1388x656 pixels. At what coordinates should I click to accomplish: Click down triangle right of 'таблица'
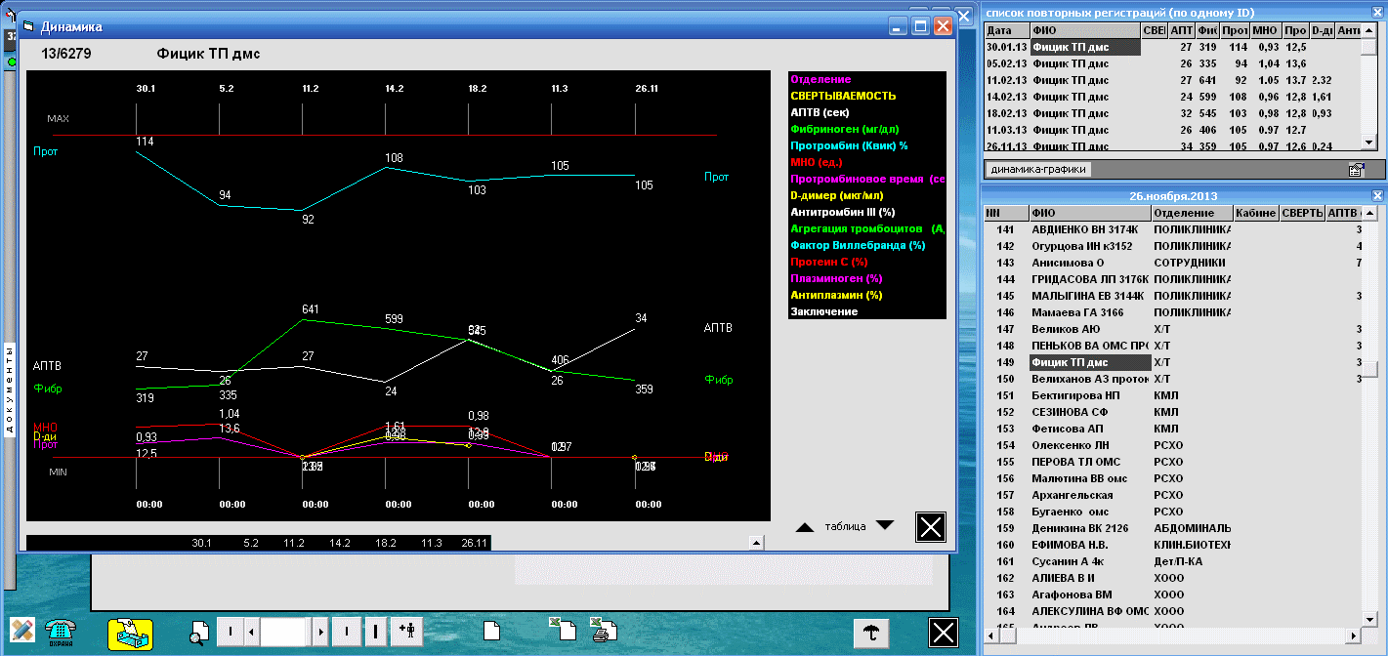[885, 526]
